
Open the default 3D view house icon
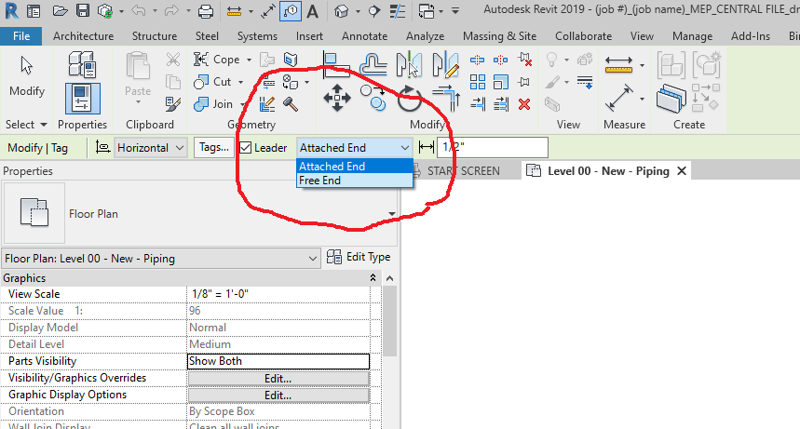coord(341,11)
